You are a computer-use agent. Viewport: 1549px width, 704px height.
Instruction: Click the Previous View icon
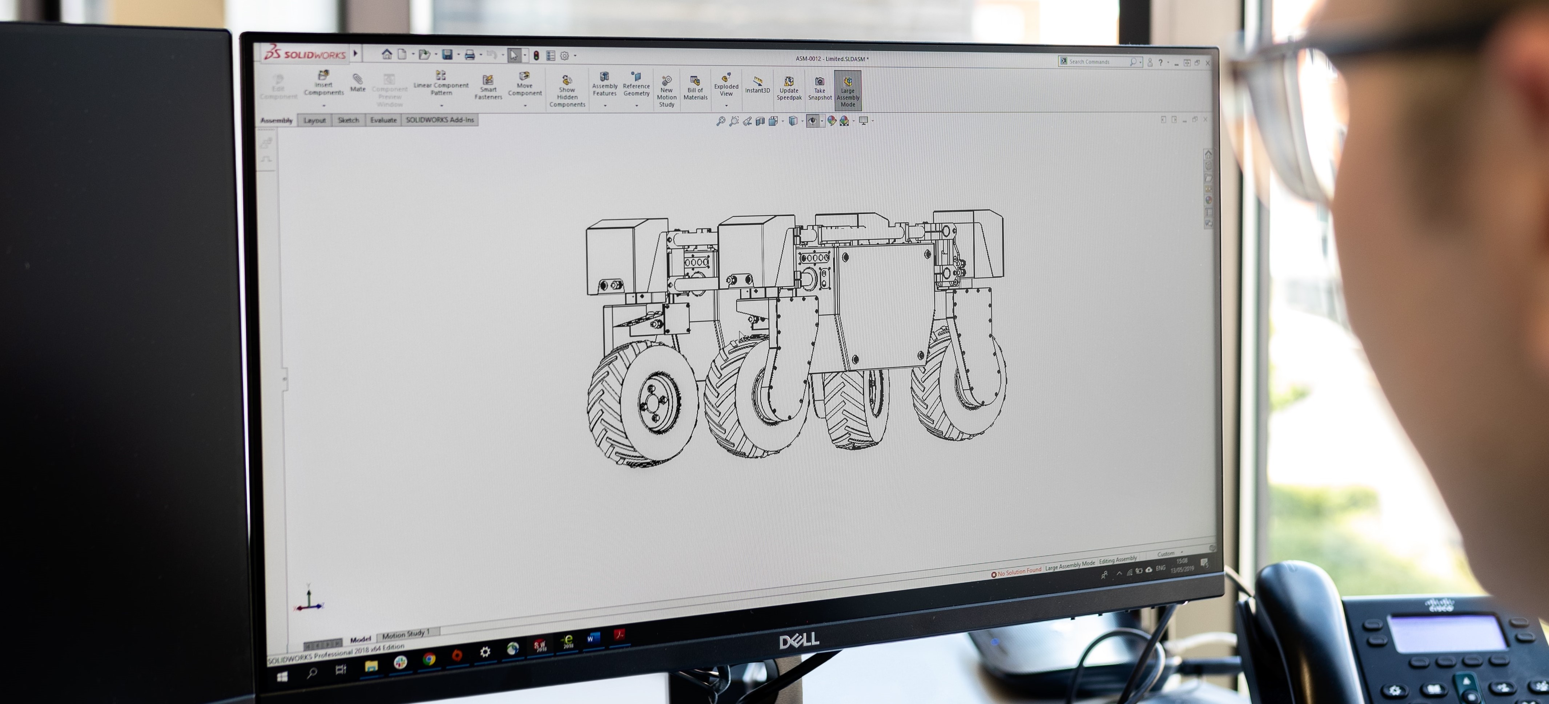(747, 121)
